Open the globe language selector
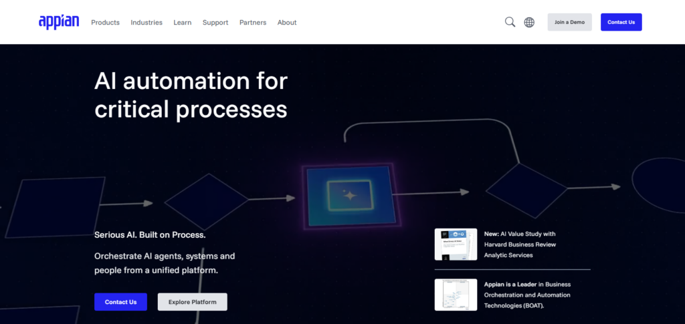The width and height of the screenshot is (685, 324). click(529, 22)
